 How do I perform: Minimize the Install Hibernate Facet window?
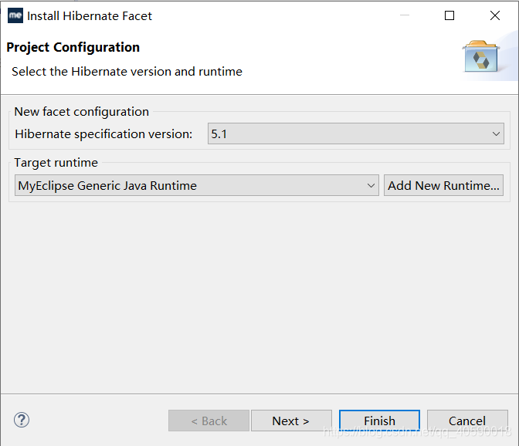coord(405,15)
